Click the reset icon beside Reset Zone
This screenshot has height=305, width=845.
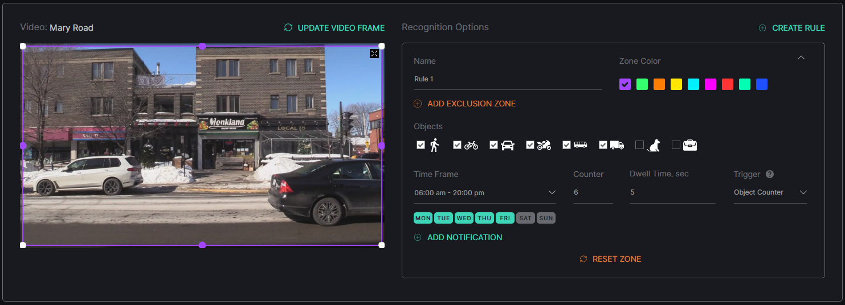[583, 259]
